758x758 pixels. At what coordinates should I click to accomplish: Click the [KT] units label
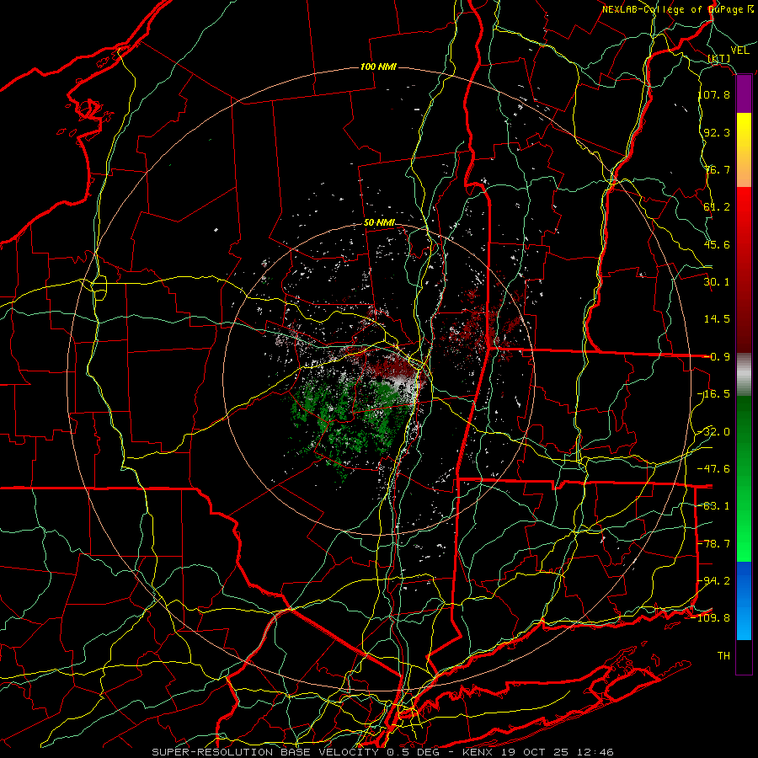[x=719, y=59]
